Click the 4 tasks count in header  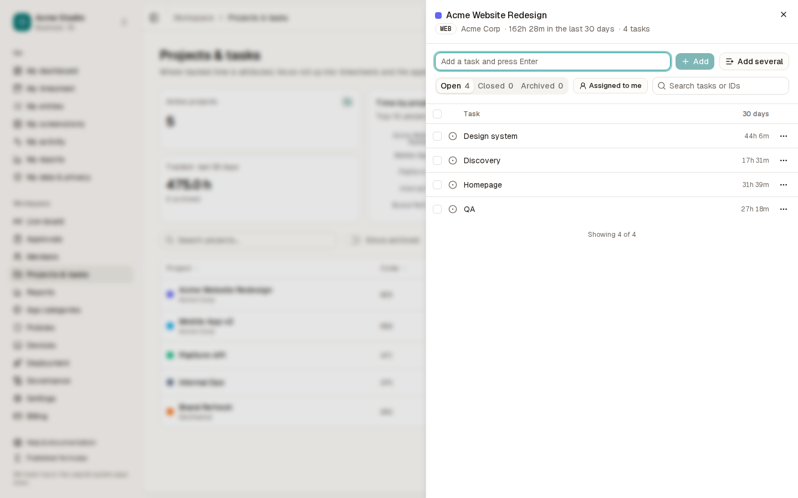(x=636, y=29)
